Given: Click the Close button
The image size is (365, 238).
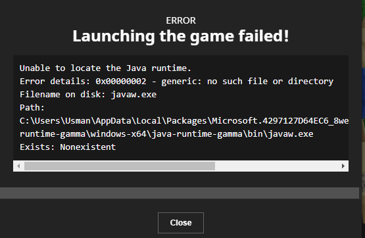Looking at the screenshot, I should pyautogui.click(x=181, y=223).
